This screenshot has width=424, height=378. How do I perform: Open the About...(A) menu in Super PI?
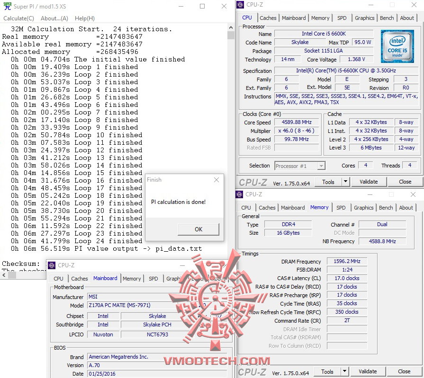54,18
